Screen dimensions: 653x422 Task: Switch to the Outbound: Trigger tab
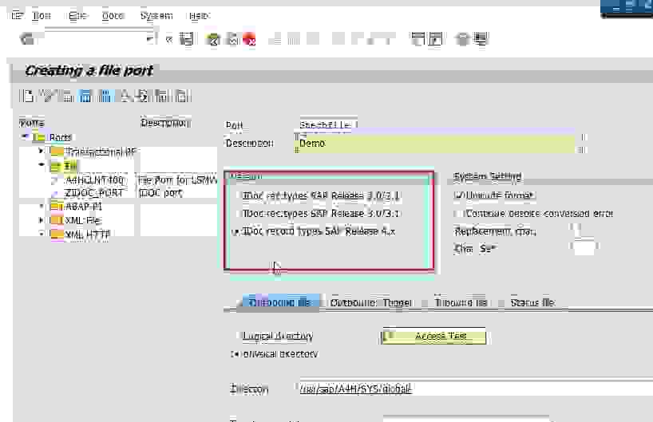tap(370, 302)
